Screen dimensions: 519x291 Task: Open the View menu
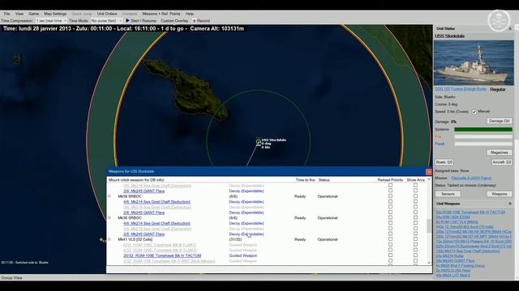[x=19, y=14]
